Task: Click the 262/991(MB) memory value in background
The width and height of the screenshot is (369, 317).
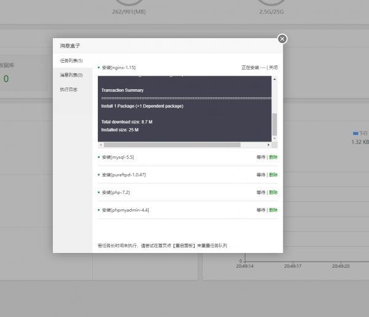Action: [x=129, y=12]
